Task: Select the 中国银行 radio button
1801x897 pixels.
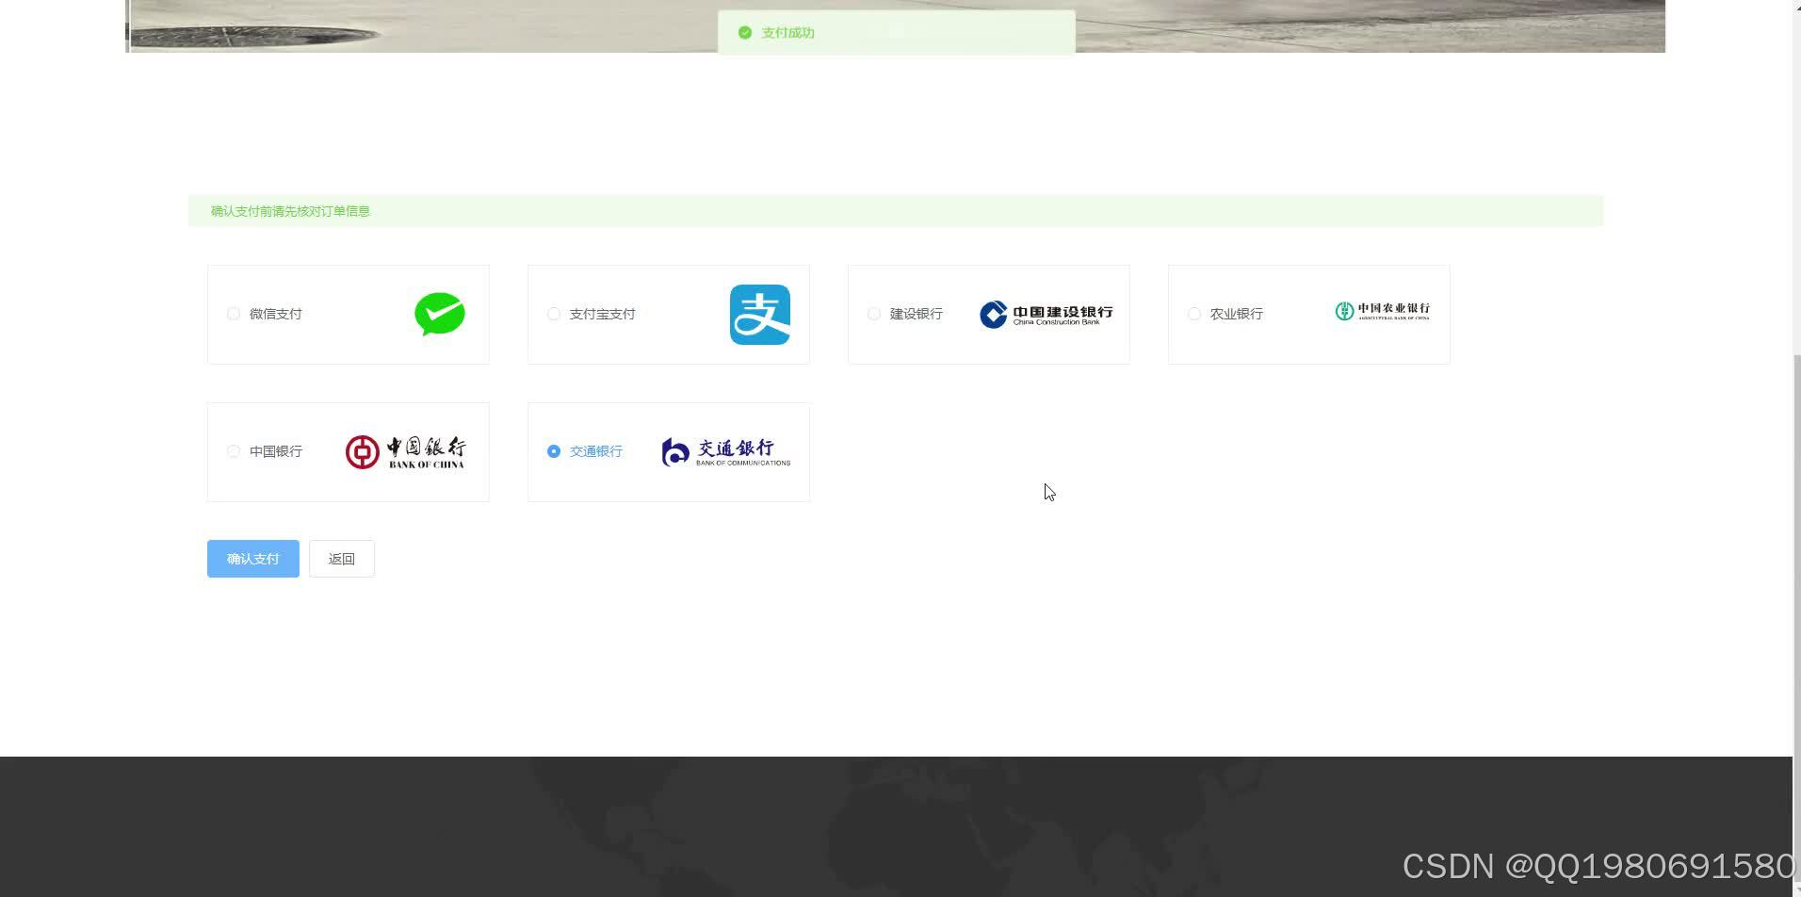Action: point(233,451)
